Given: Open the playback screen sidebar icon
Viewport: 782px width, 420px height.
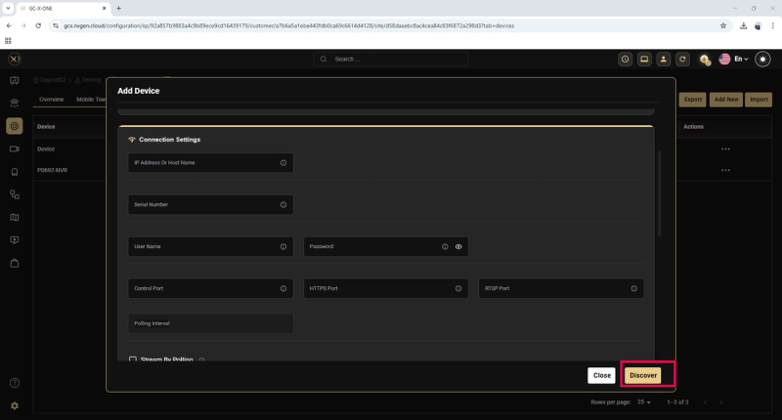Looking at the screenshot, I should click(15, 240).
